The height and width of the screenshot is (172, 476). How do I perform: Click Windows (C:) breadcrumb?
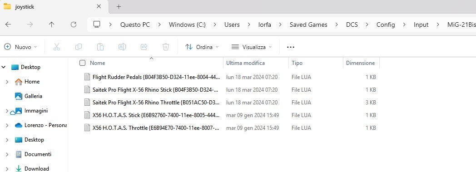pos(187,25)
